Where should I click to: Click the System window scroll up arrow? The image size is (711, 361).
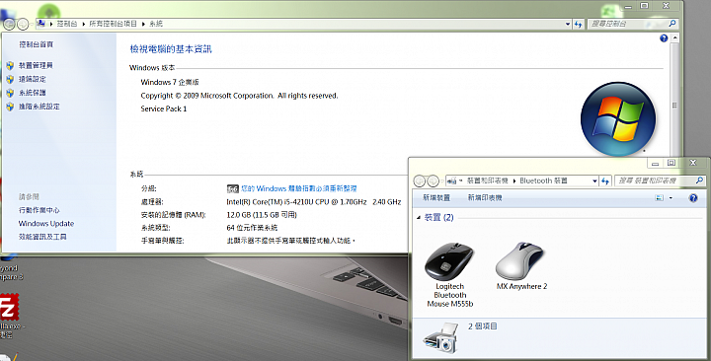click(674, 38)
